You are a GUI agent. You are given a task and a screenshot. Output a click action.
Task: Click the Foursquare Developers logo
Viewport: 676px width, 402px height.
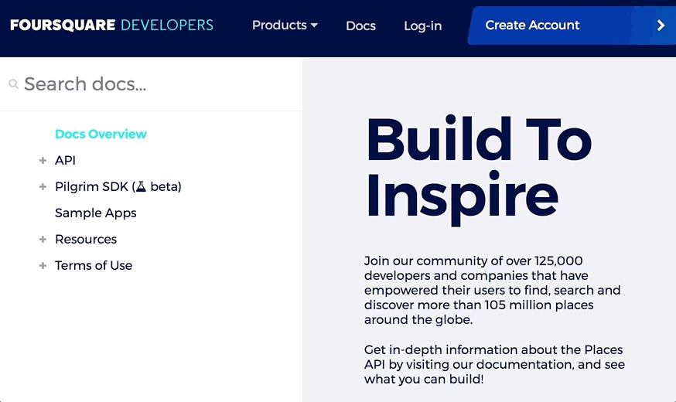click(x=111, y=25)
